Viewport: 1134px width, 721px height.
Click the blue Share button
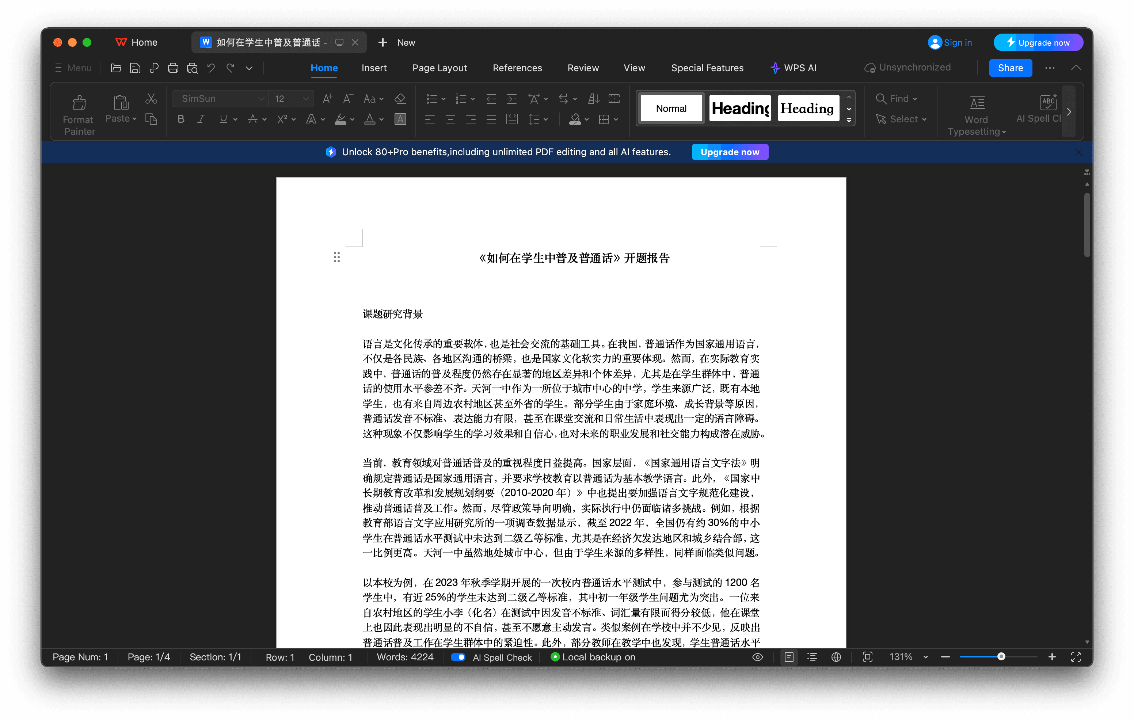pyautogui.click(x=1010, y=68)
